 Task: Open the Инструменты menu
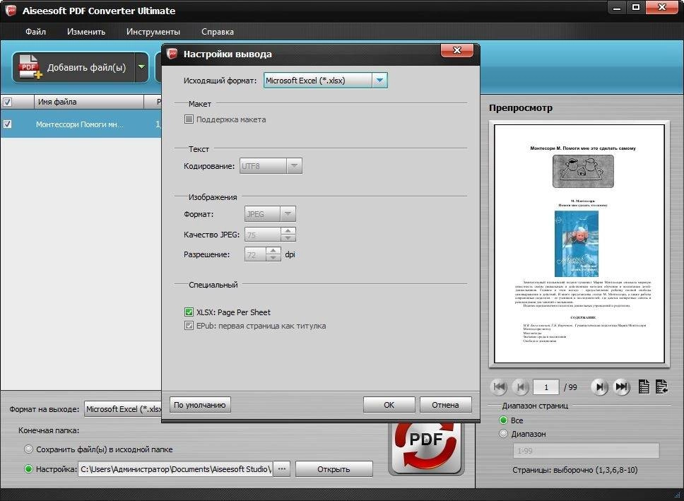[153, 31]
